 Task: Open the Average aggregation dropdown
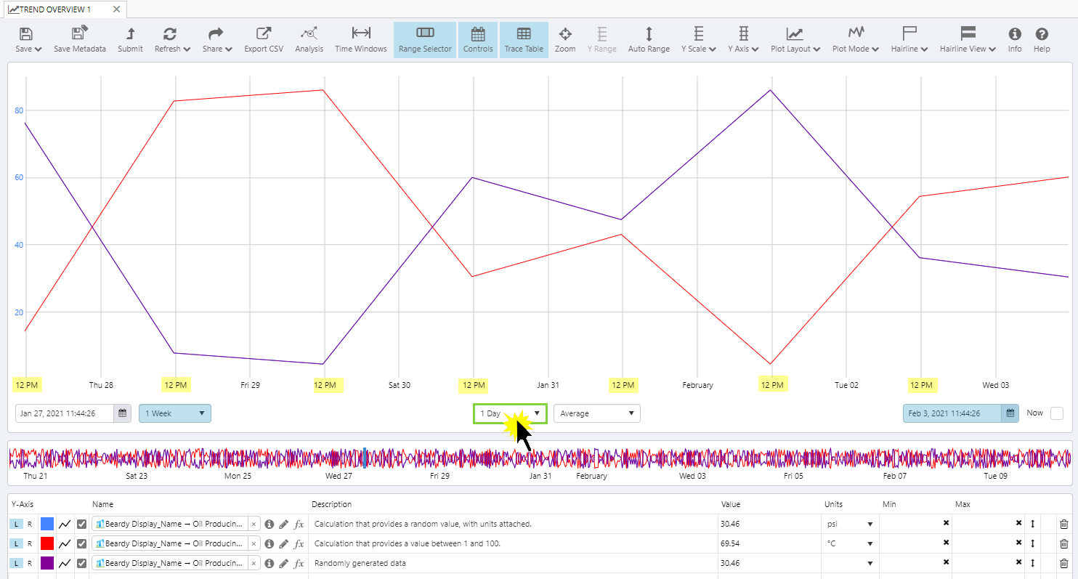point(596,413)
